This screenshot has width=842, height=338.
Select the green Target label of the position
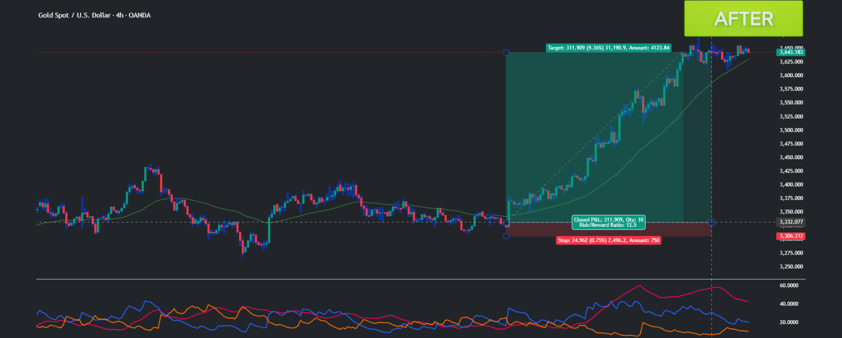(608, 48)
